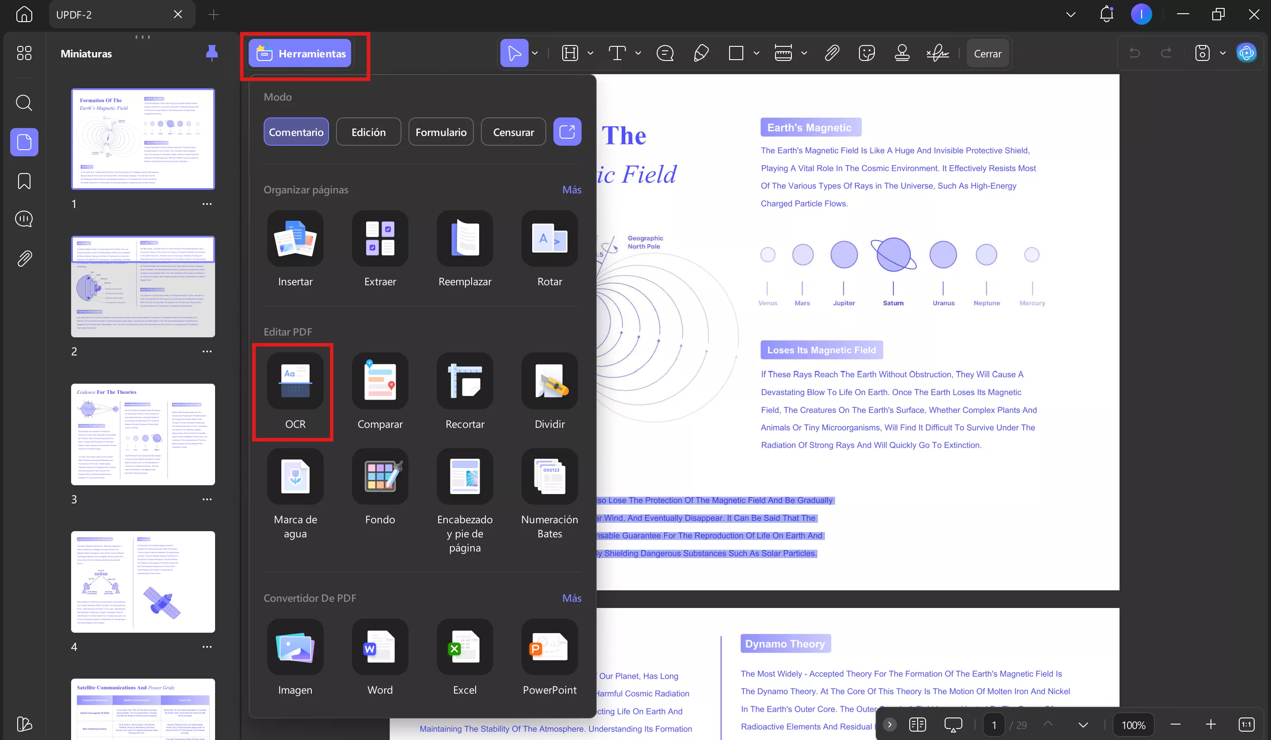Select the attach file paperclip tool
1271x740 pixels.
pos(832,53)
